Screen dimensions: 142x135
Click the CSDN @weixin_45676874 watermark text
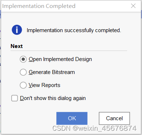[94, 128]
